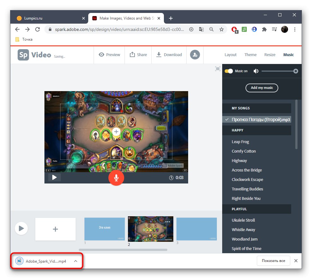The width and height of the screenshot is (312, 279).
Task: Play the current slide preview
Action: click(x=54, y=177)
